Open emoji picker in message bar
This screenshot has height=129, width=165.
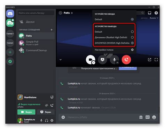click(x=154, y=117)
